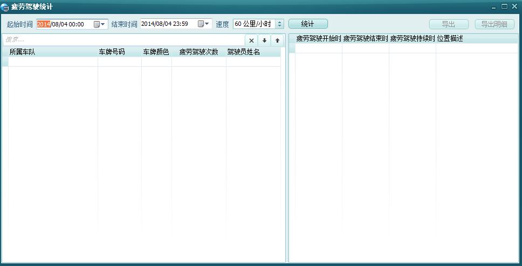Viewport: 522px width, 266px height.
Task: Click the 统计 button
Action: click(x=308, y=24)
